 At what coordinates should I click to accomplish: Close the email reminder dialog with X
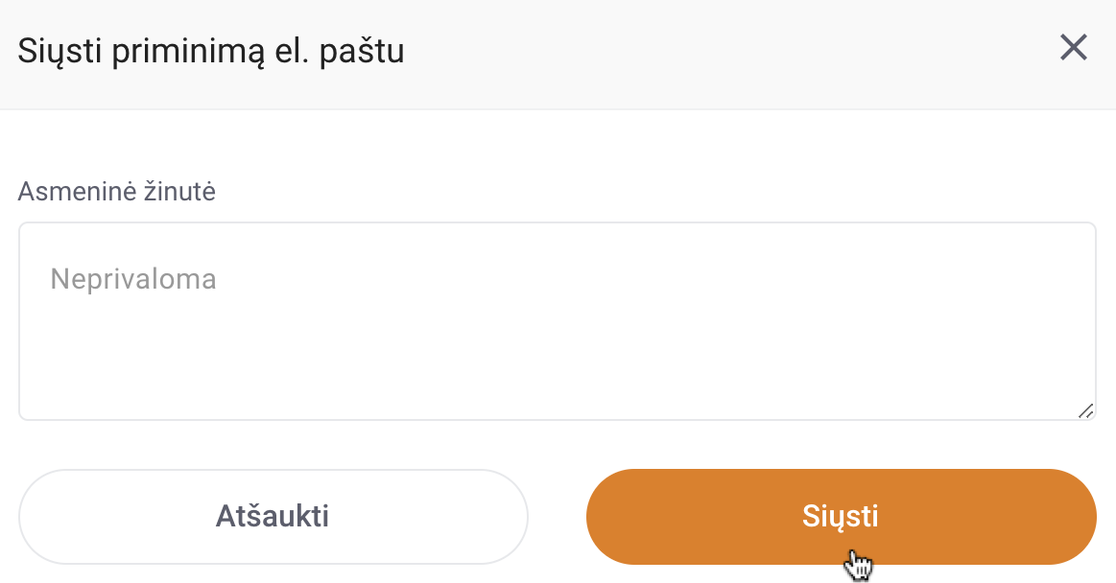[1073, 48]
